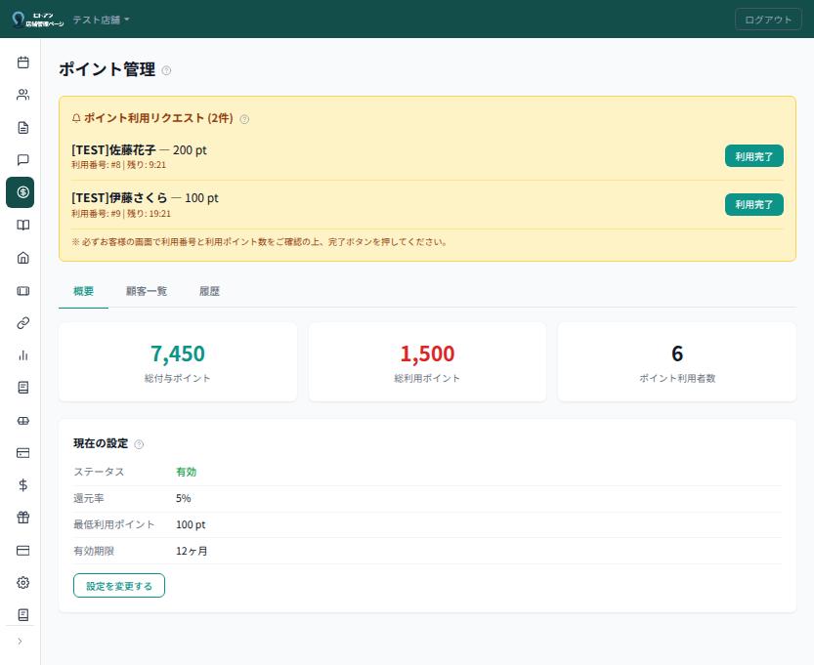Viewport: 814px width, 665px height.
Task: Open the notebook sidebar icon below chart
Action: point(22,388)
